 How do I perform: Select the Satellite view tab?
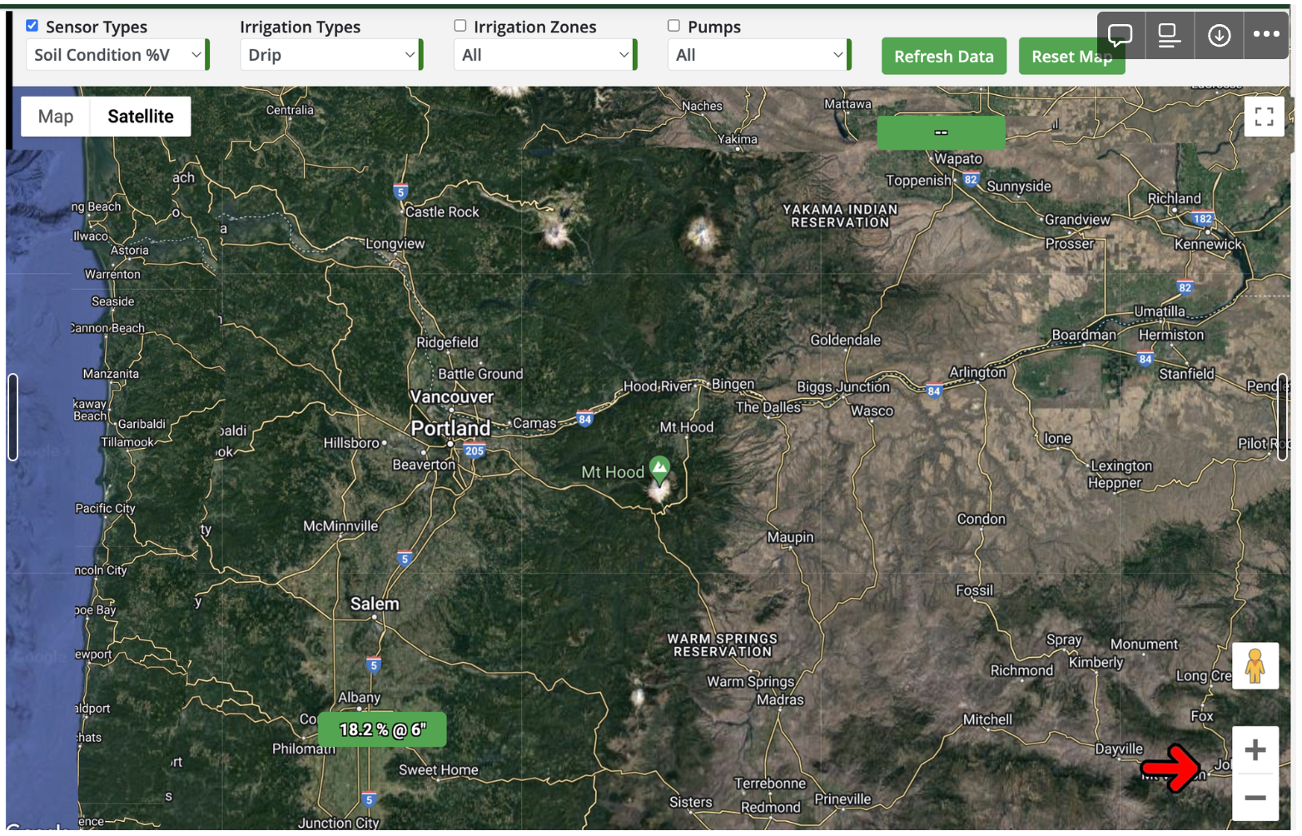[141, 117]
